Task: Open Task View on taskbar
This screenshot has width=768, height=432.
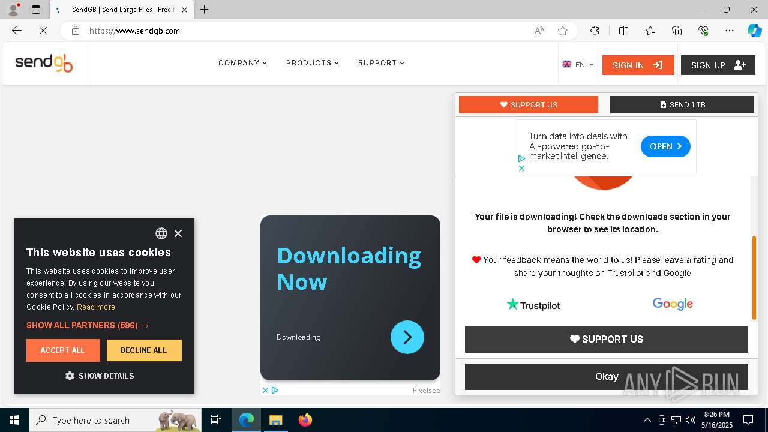Action: [216, 420]
